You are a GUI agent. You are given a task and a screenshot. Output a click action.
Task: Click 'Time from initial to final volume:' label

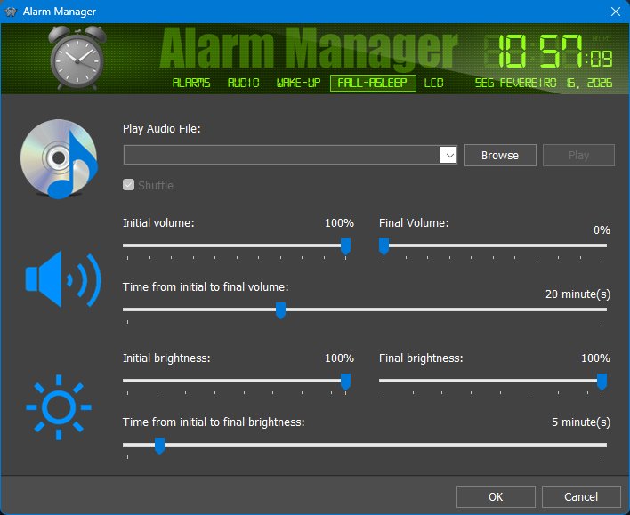pos(206,286)
